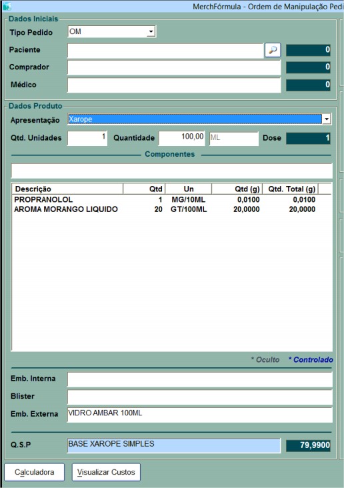Click Emb. Externa field with VIDRO AMBAR 100ML
Screen dimensions: 344x488
pos(200,415)
